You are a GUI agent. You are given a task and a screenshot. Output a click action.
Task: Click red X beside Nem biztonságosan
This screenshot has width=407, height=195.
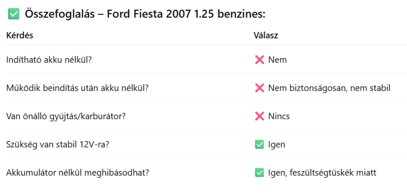coord(259,88)
